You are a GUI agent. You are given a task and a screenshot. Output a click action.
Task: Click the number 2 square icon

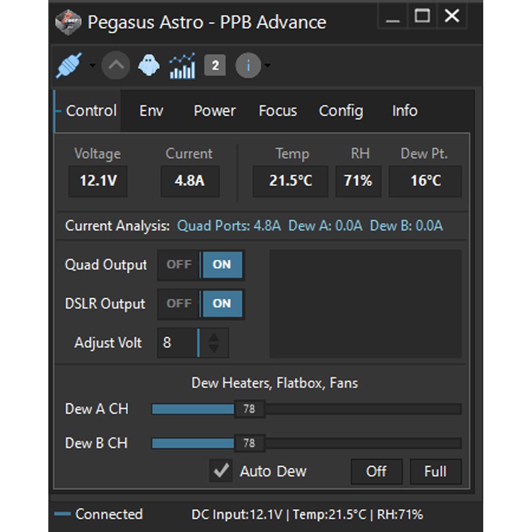[215, 66]
